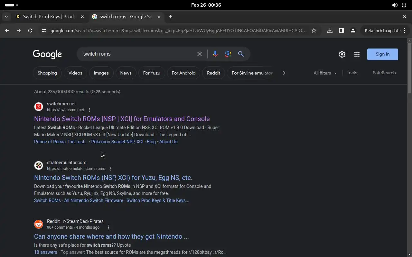Screen dimensions: 412x257
Task: Open site information icon in address bar
Action: click(x=44, y=31)
